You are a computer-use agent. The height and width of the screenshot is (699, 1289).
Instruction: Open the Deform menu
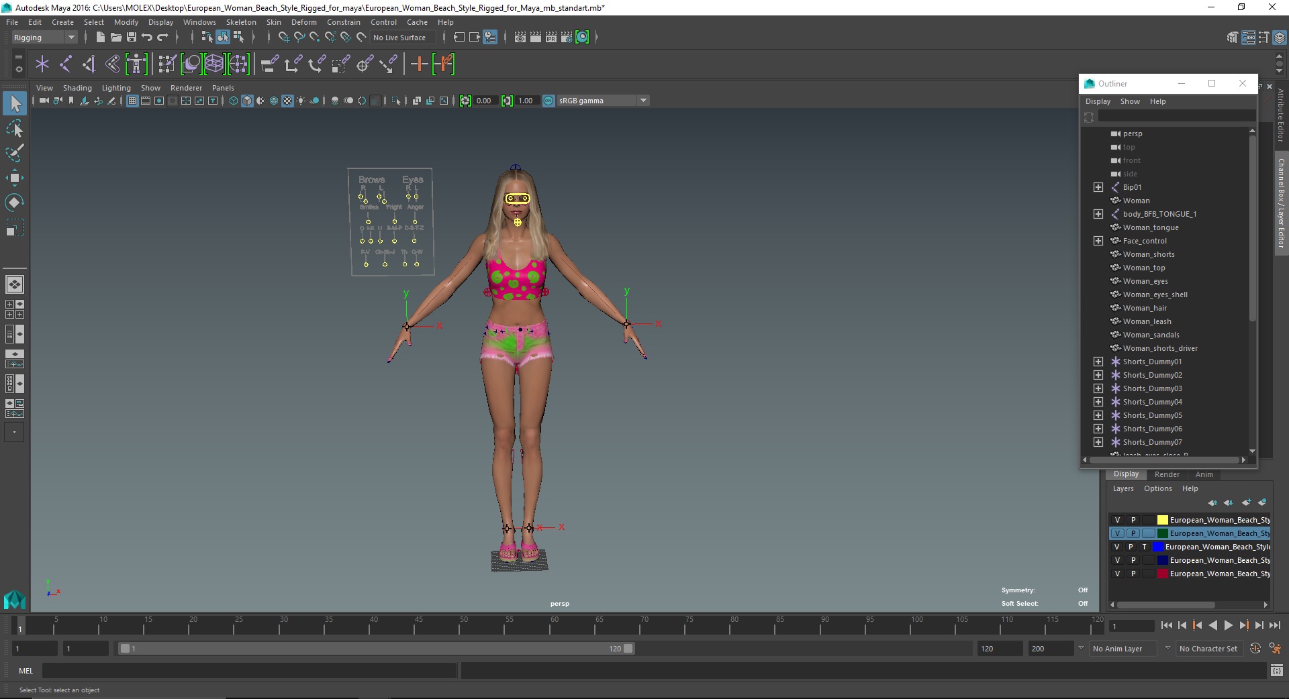[x=303, y=22]
